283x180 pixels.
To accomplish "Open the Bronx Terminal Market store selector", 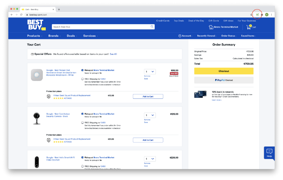I will [x=224, y=27].
